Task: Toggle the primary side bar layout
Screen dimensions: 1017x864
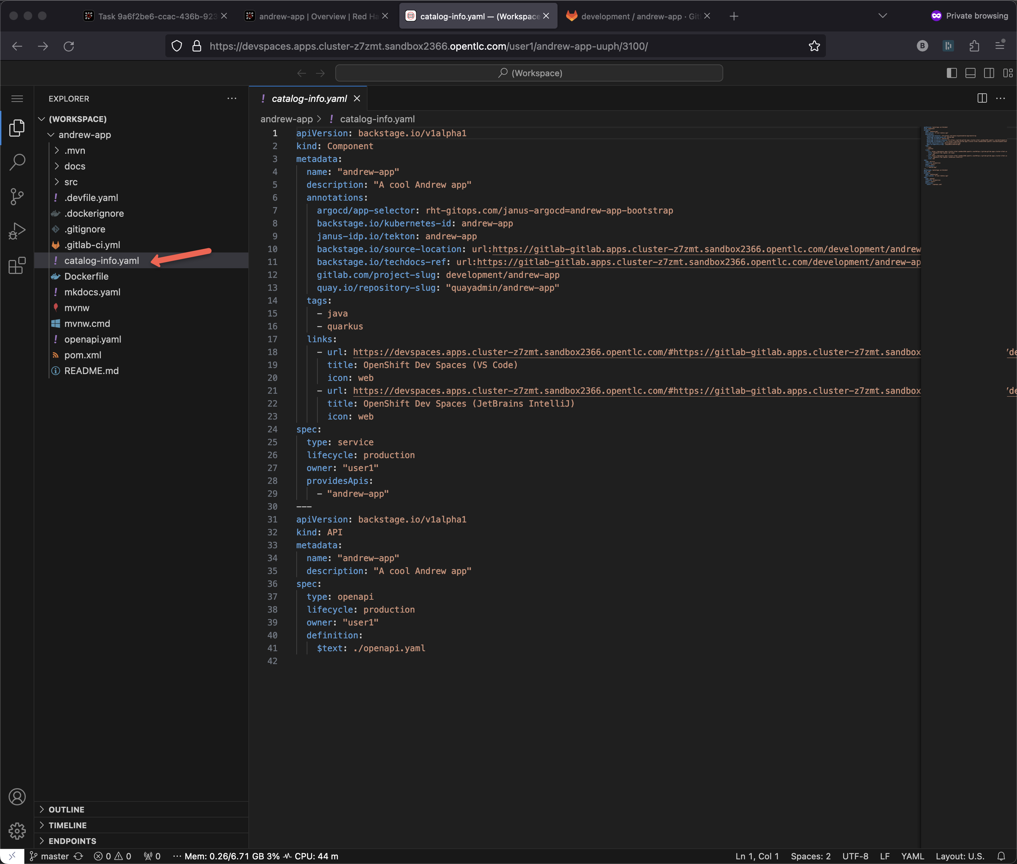Action: [x=951, y=73]
